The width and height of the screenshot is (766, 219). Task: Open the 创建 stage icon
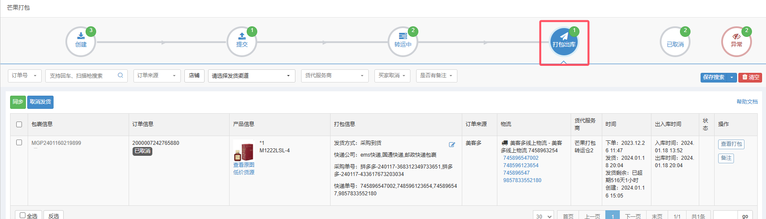pyautogui.click(x=81, y=42)
